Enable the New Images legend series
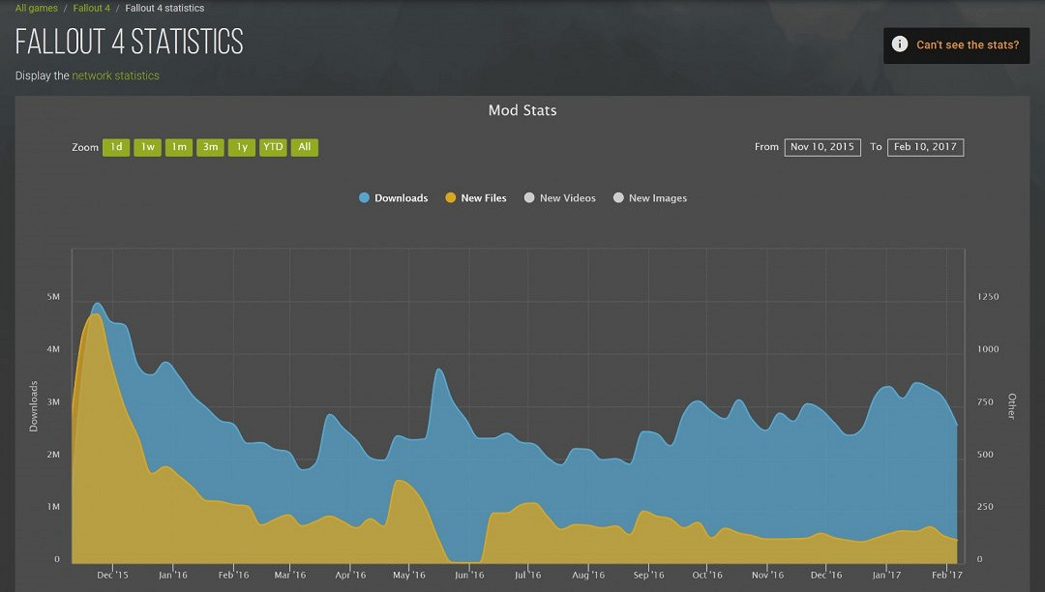Screen dimensions: 1045x592 [657, 198]
